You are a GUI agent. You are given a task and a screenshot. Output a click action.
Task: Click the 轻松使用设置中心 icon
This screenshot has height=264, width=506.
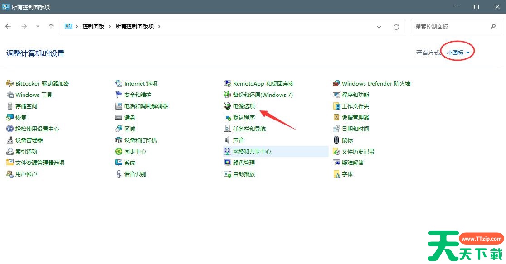pos(10,129)
